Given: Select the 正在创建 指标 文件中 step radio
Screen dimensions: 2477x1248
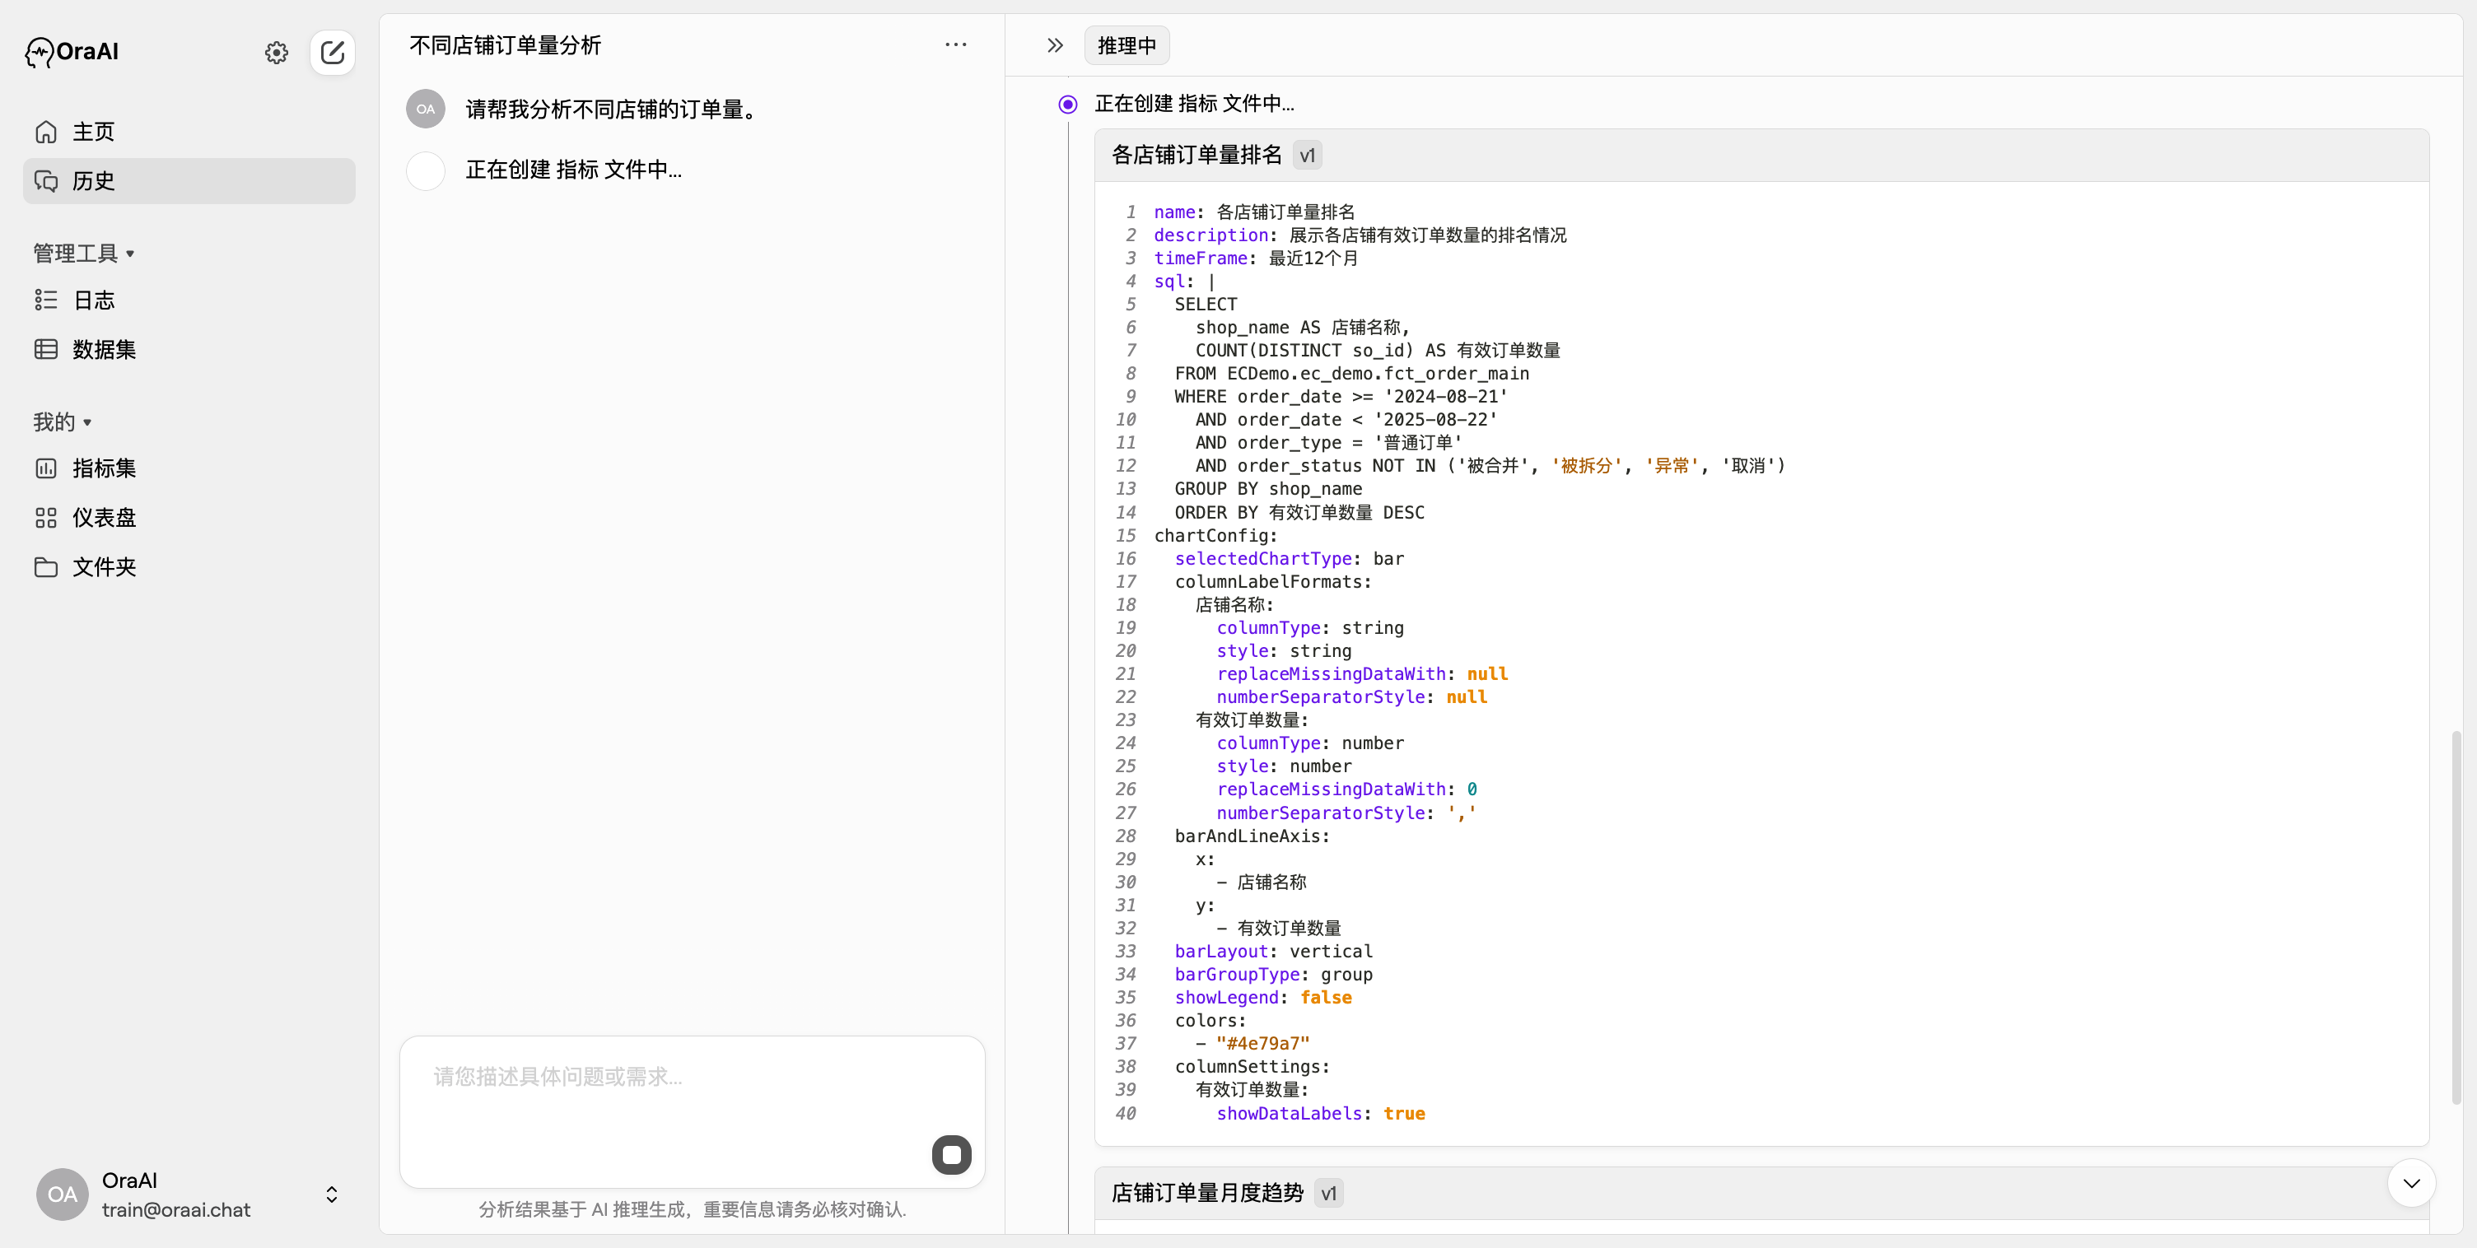Looking at the screenshot, I should (x=1067, y=104).
